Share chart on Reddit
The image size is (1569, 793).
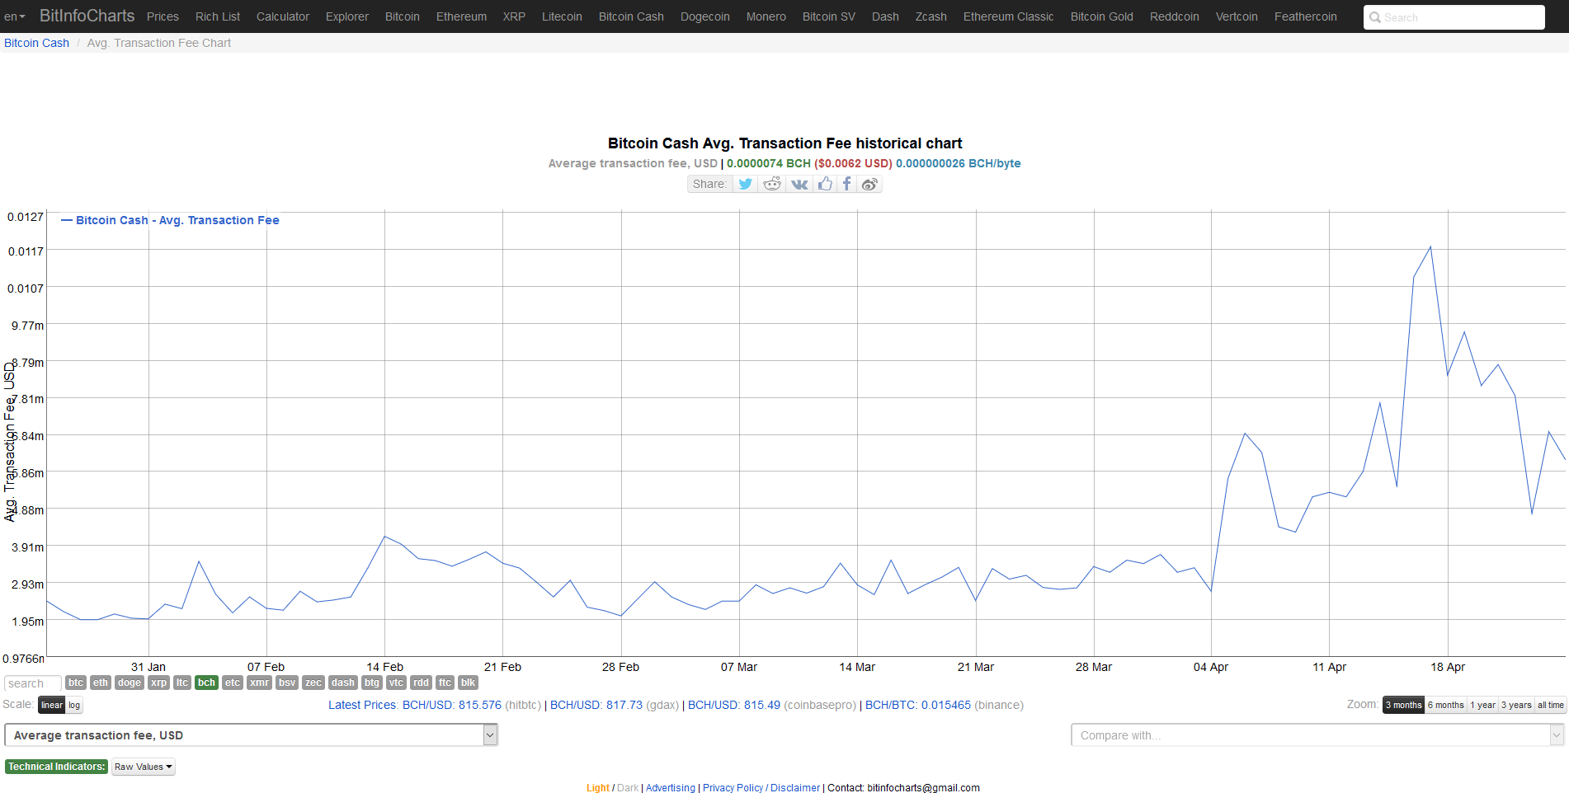[x=772, y=184]
